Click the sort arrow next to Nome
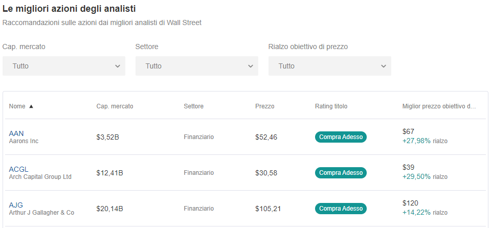 coord(31,106)
